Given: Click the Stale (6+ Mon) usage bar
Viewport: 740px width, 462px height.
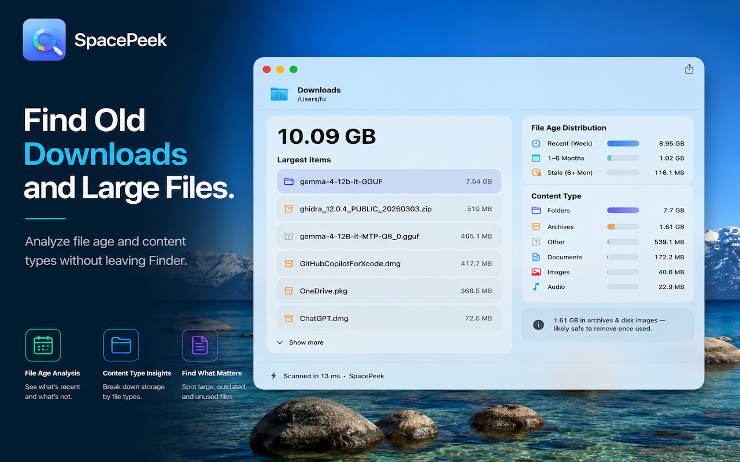Looking at the screenshot, I should click(623, 173).
